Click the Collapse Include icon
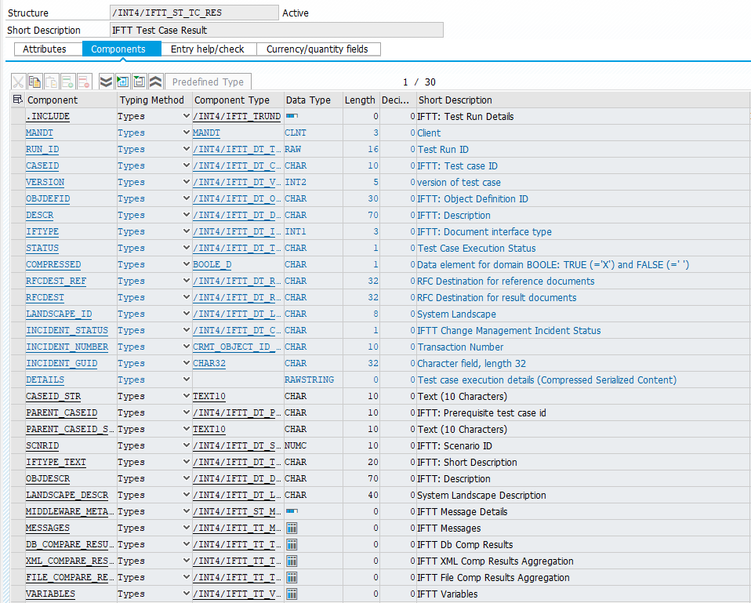The width and height of the screenshot is (751, 603). pyautogui.click(x=139, y=82)
